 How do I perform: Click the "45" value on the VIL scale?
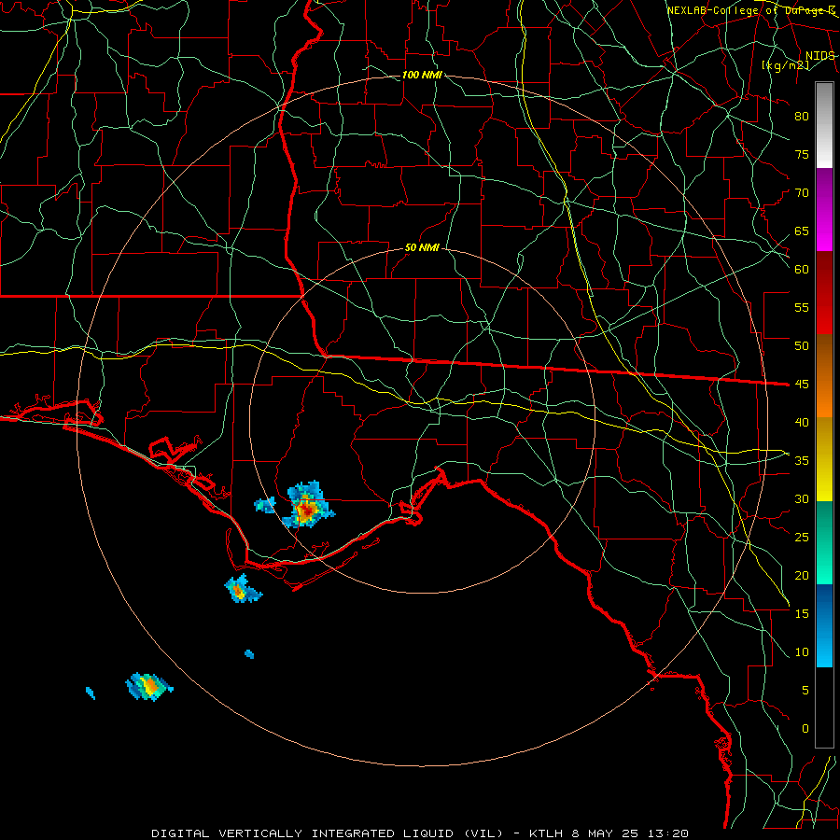(x=802, y=385)
